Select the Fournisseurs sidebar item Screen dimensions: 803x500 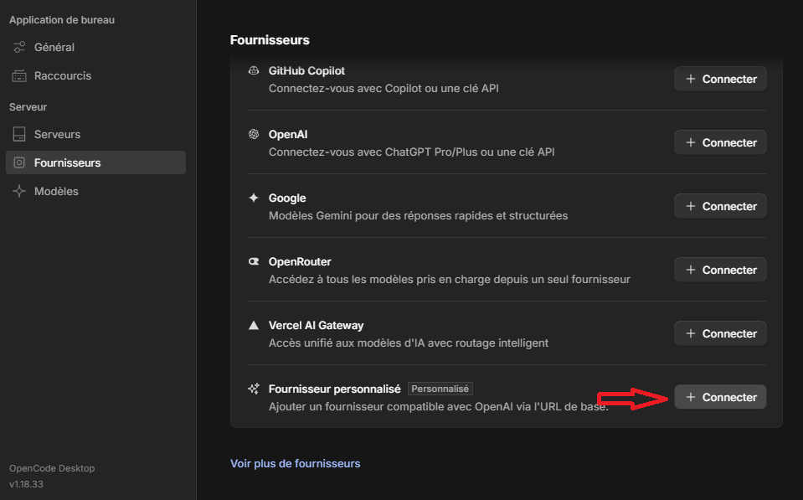[95, 162]
